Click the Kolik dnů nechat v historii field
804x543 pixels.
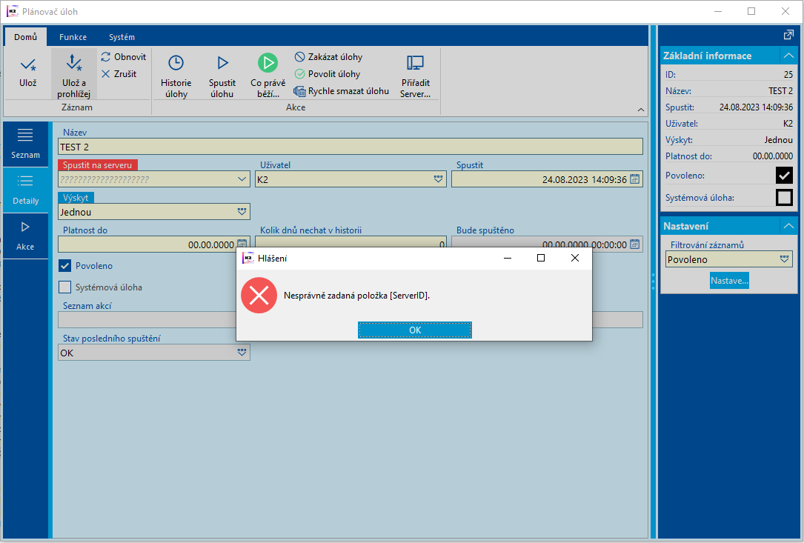coord(350,244)
